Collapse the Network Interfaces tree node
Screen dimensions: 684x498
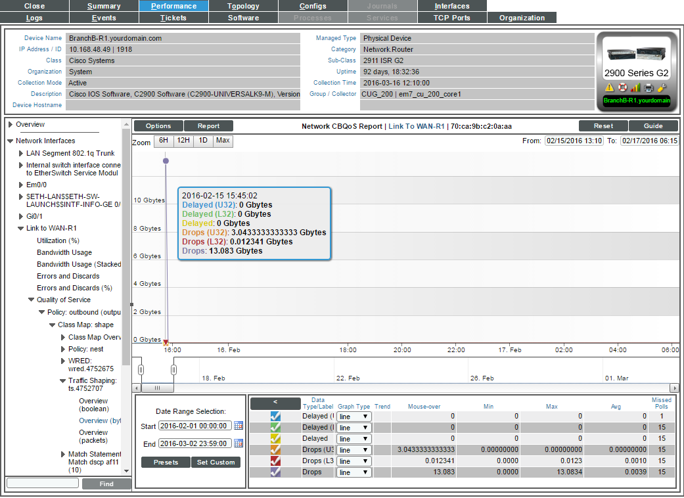click(x=11, y=141)
